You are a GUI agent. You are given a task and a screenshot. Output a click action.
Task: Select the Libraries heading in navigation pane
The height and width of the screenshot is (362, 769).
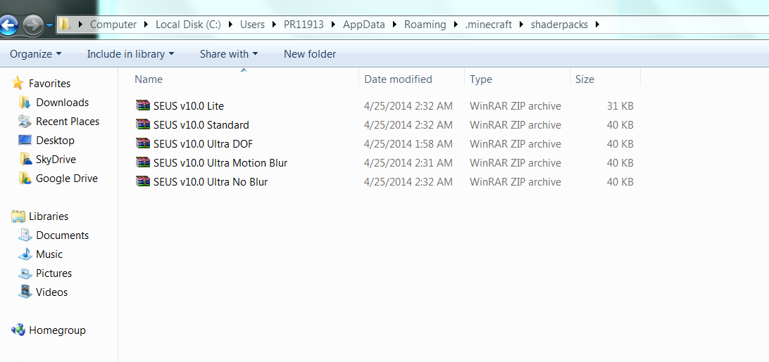coord(49,216)
